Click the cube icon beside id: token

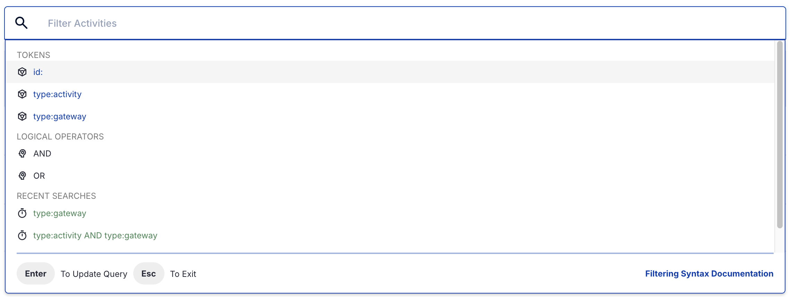(22, 72)
